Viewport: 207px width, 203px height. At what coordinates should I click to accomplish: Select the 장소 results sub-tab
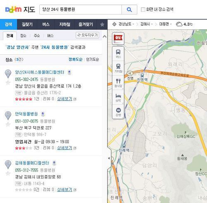(23, 36)
